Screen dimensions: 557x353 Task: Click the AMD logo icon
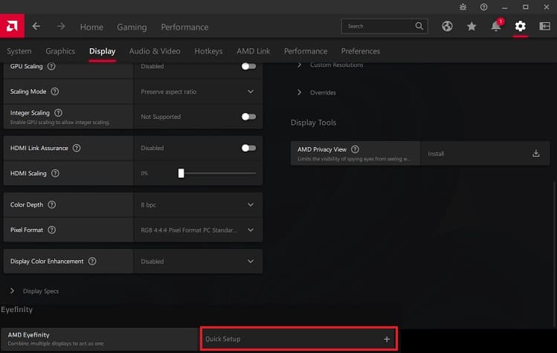12,26
